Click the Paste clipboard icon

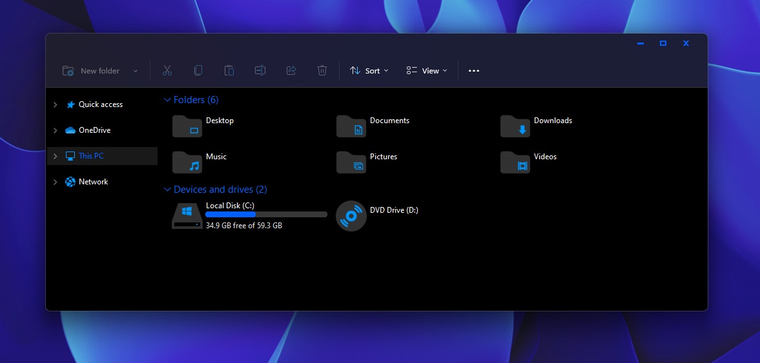point(229,71)
